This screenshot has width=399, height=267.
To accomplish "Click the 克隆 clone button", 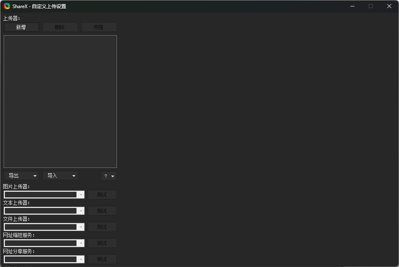I will coord(99,27).
